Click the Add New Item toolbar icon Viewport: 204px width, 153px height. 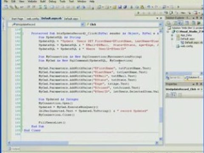(x=107, y=7)
